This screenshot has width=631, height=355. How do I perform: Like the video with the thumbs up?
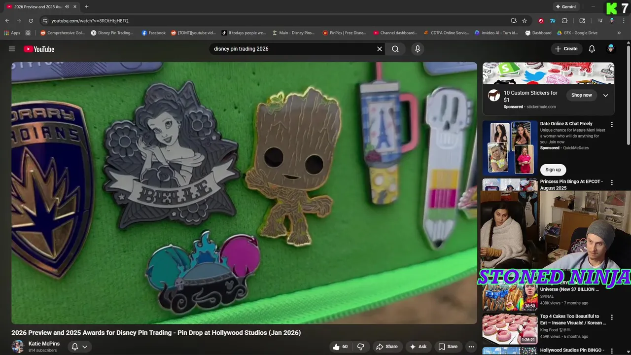point(341,347)
